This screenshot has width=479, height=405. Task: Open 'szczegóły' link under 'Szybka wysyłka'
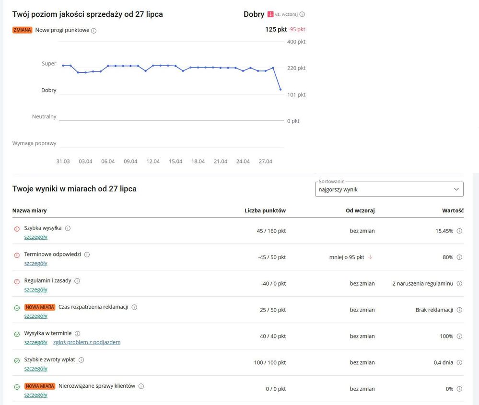coord(36,237)
